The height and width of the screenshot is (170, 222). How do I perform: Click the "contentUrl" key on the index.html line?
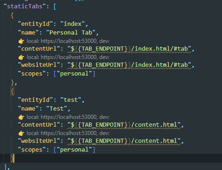coord(39,49)
